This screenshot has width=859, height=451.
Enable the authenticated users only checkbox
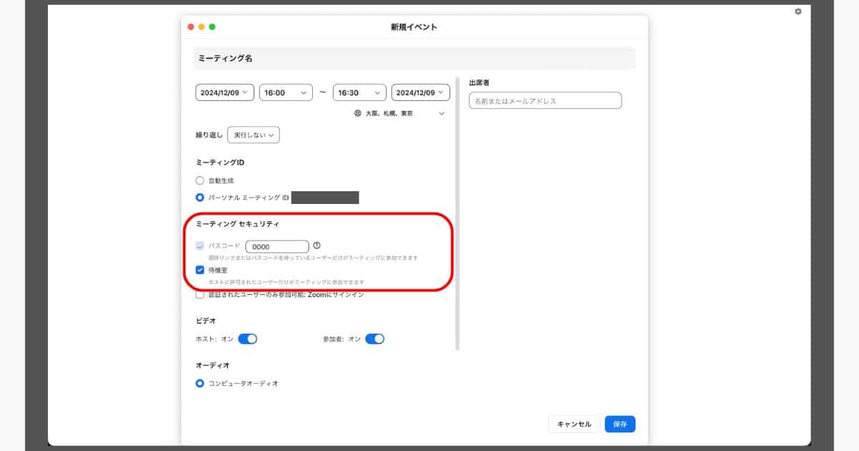(x=200, y=294)
